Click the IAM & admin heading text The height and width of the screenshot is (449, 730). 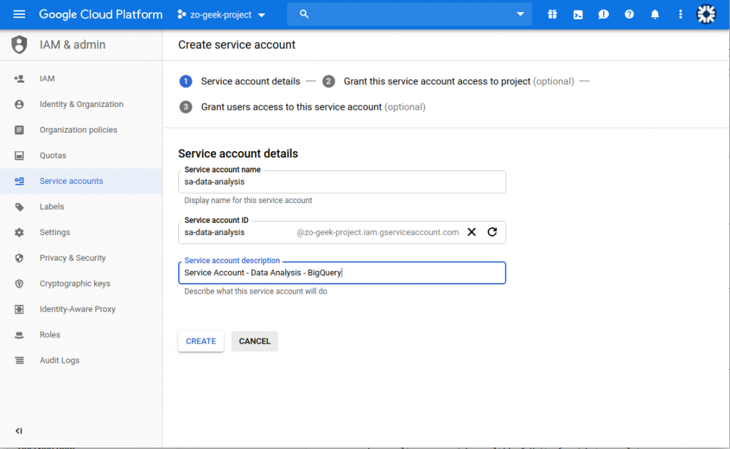pos(72,45)
